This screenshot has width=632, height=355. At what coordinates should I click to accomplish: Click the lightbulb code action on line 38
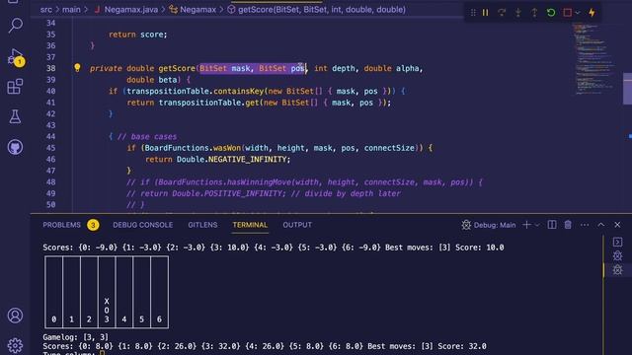77,68
